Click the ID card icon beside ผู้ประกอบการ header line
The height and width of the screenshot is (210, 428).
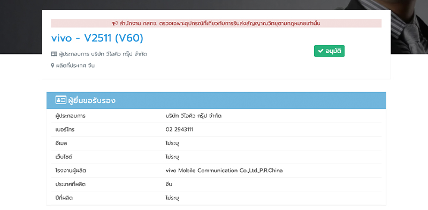pos(54,54)
